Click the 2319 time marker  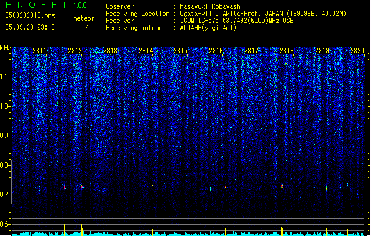tap(322, 51)
